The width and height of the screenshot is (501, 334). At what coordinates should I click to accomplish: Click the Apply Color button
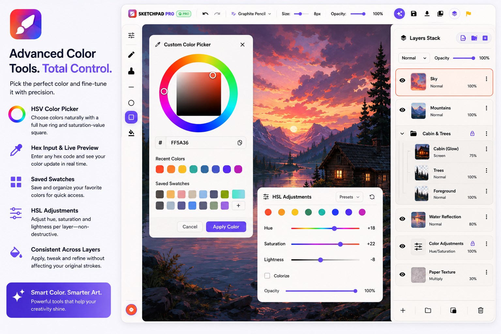[226, 227]
